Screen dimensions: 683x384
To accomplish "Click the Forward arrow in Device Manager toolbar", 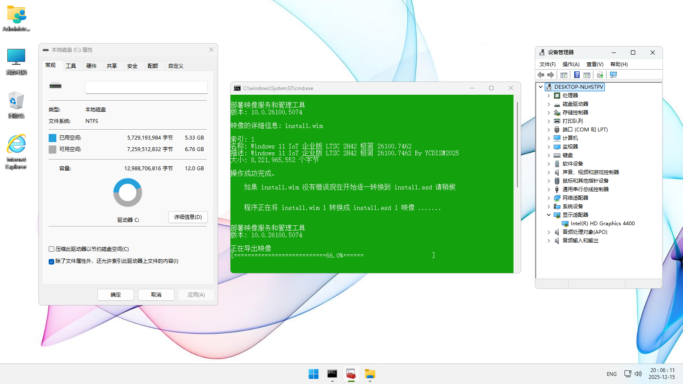I will [x=551, y=75].
